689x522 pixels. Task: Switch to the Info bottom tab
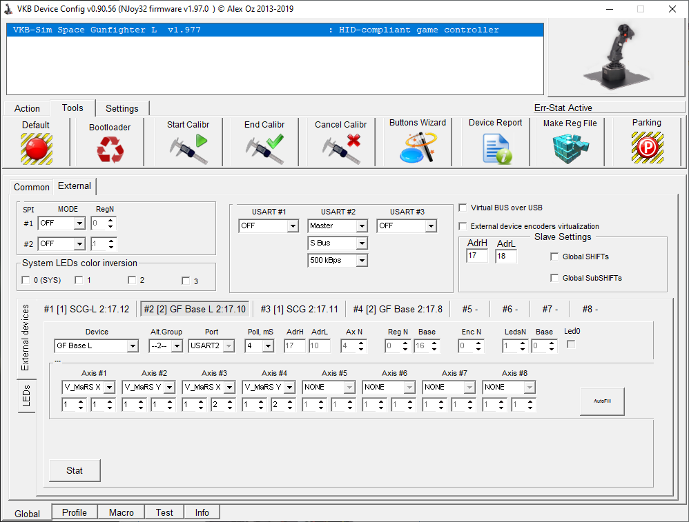pyautogui.click(x=202, y=512)
